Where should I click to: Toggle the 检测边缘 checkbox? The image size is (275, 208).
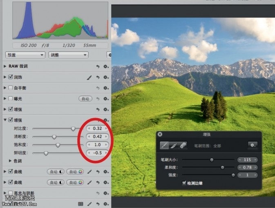coord(184,183)
